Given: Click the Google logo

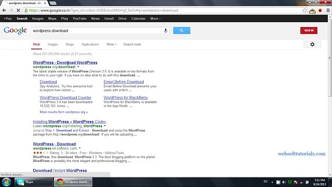Looking at the screenshot, I should coord(15,30).
